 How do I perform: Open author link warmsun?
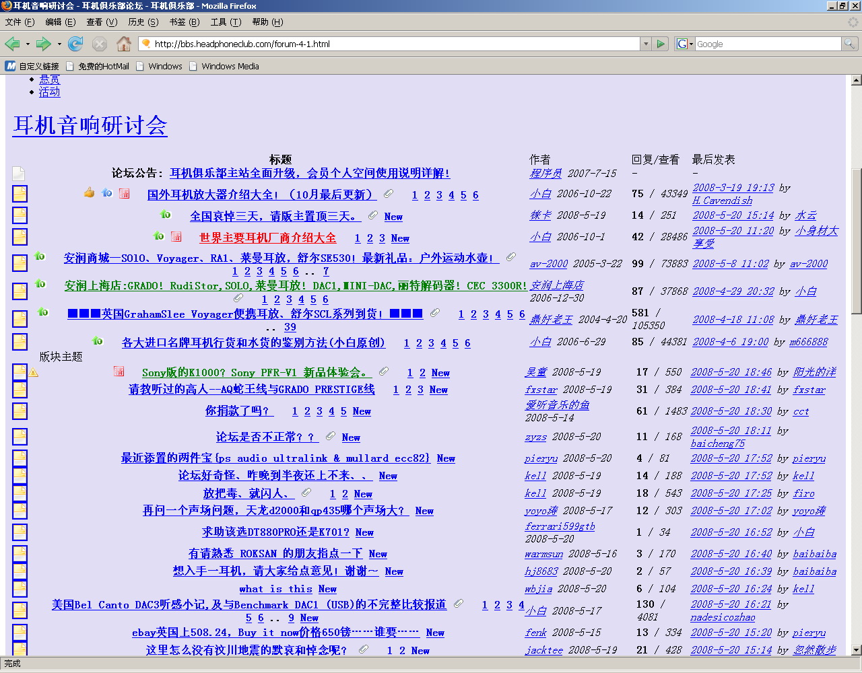point(543,554)
